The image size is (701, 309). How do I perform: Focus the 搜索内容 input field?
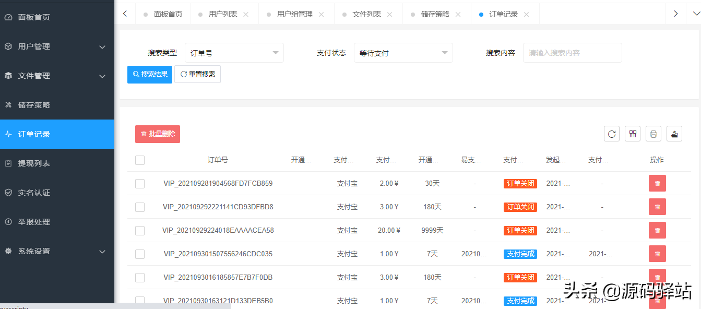[572, 53]
